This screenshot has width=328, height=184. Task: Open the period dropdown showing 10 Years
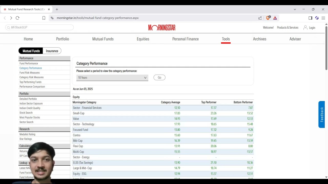(x=112, y=78)
